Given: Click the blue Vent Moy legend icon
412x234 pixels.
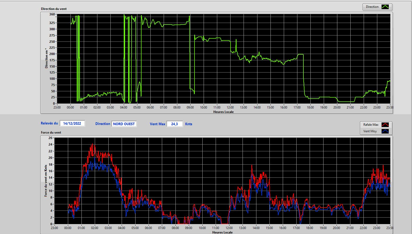Looking at the screenshot, I should click(x=385, y=131).
